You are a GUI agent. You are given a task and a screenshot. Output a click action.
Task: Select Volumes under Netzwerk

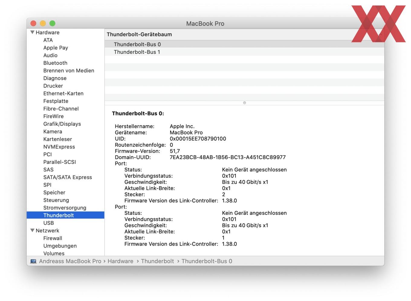point(54,253)
